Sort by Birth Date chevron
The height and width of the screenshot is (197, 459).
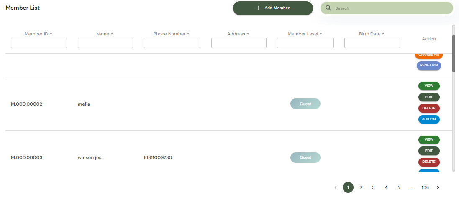click(x=383, y=34)
